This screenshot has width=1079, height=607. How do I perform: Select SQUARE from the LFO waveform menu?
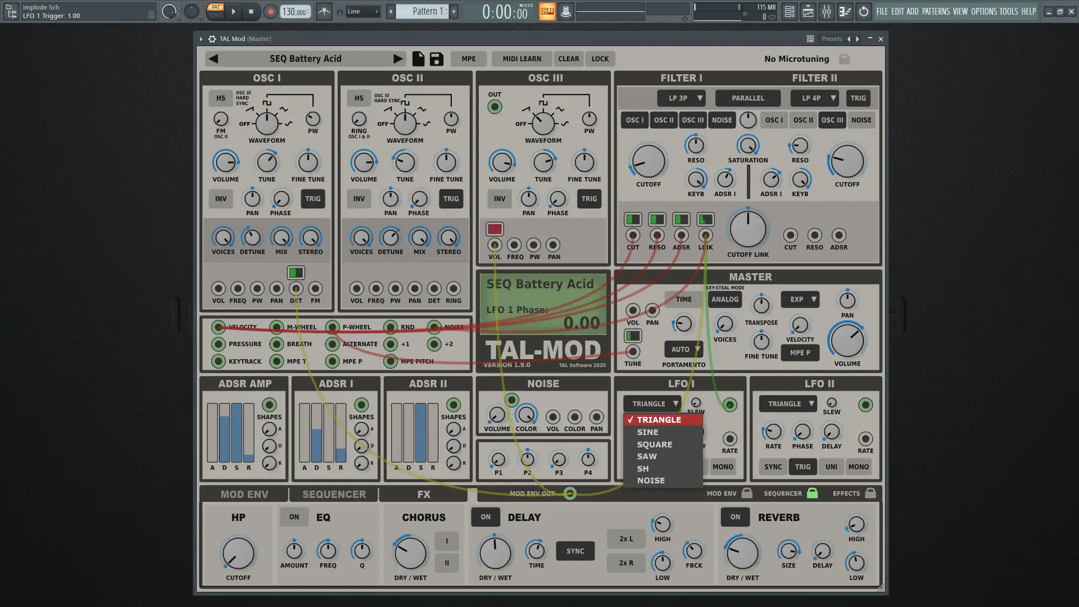pyautogui.click(x=654, y=444)
